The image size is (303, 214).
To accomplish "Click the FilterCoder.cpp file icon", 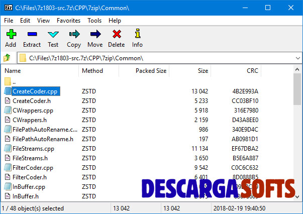I will 8,167.
